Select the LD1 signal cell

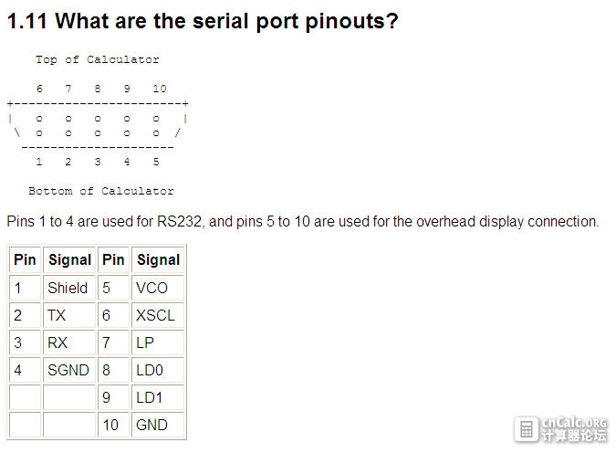click(158, 397)
